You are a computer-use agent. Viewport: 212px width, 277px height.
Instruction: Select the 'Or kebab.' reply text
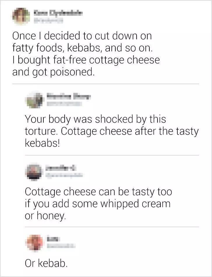46,263
